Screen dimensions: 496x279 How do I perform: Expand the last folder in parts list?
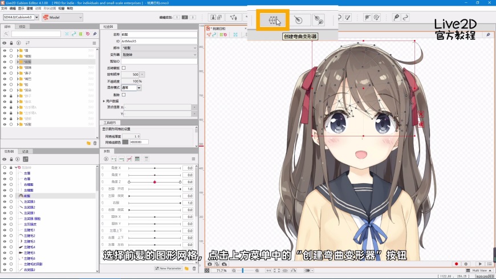(x=18, y=124)
